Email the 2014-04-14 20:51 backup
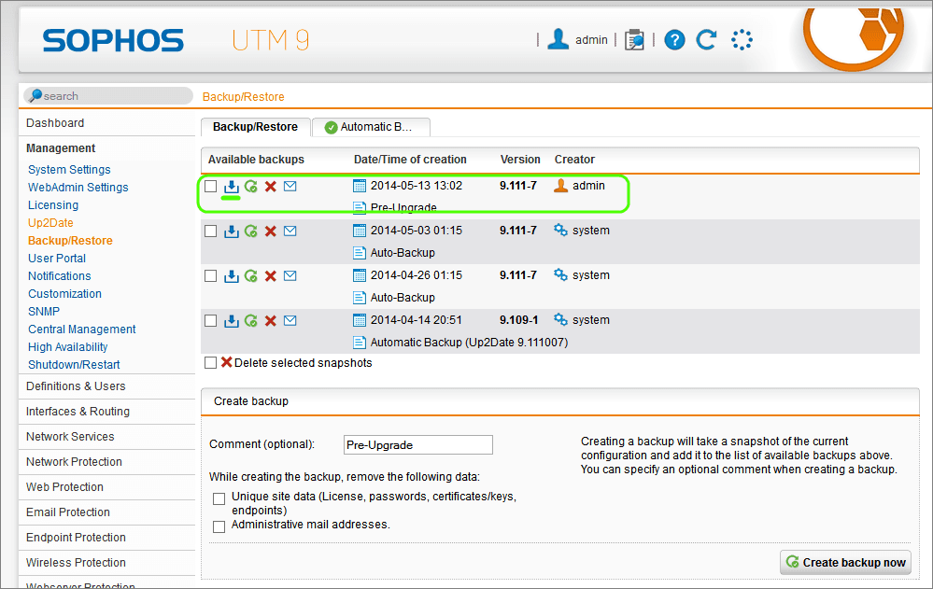The image size is (933, 589). [290, 321]
